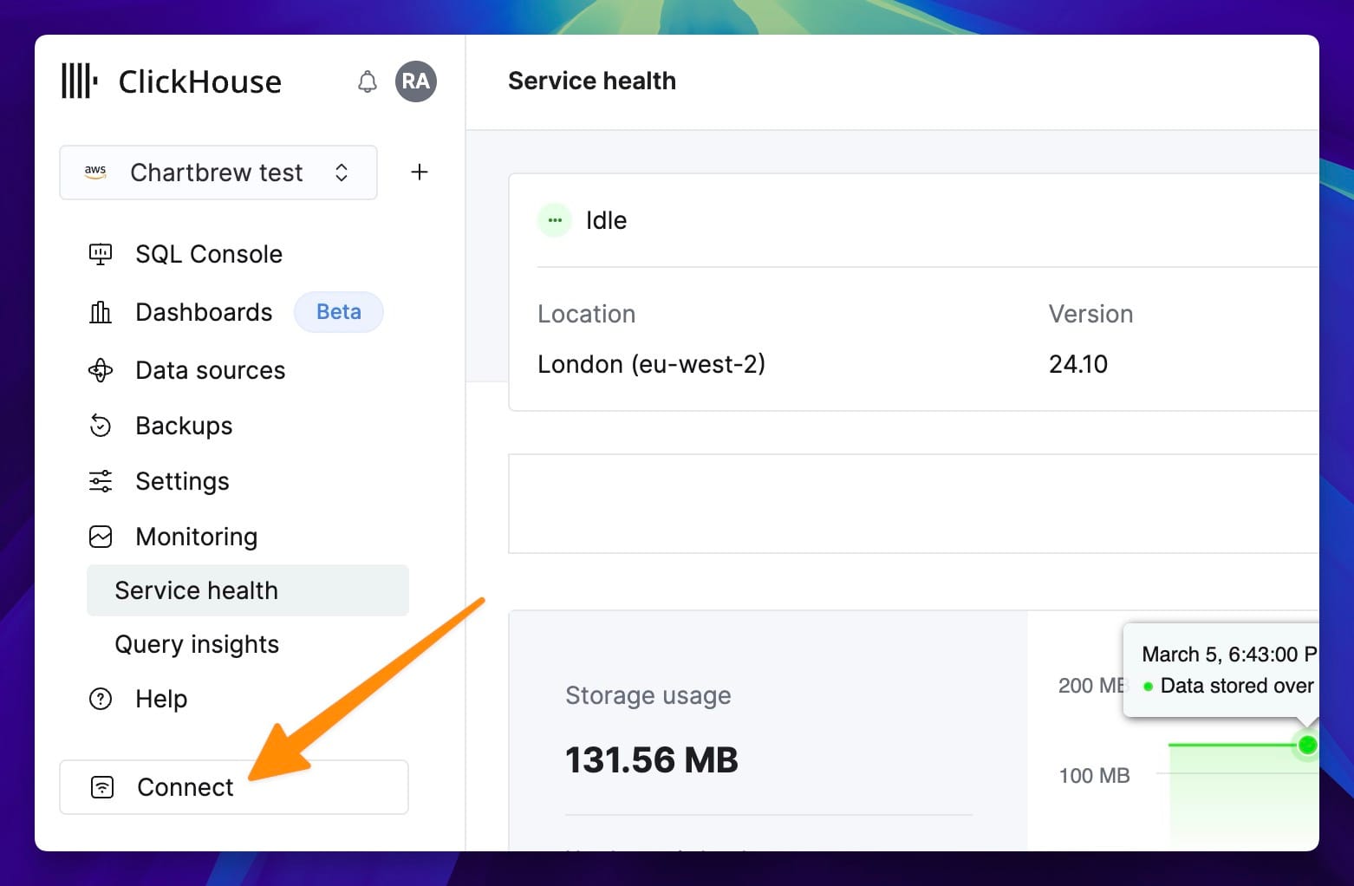Open Data sources via its icon

point(101,370)
